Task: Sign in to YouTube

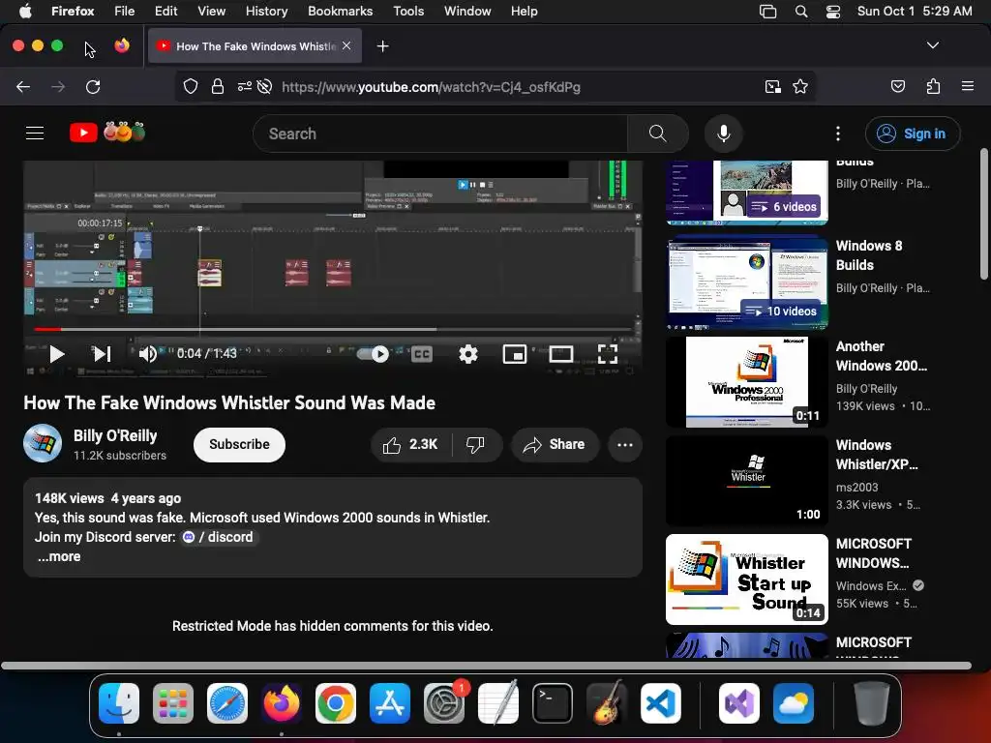Action: pos(912,134)
